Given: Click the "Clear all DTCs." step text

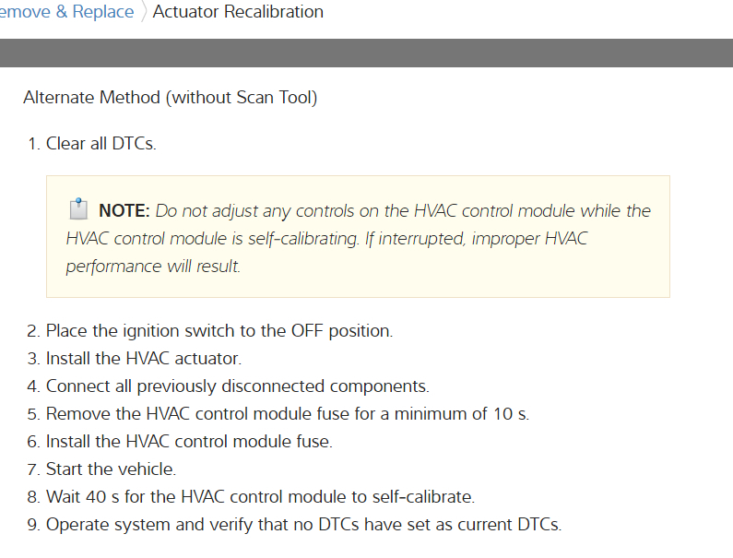Looking at the screenshot, I should pyautogui.click(x=101, y=144).
